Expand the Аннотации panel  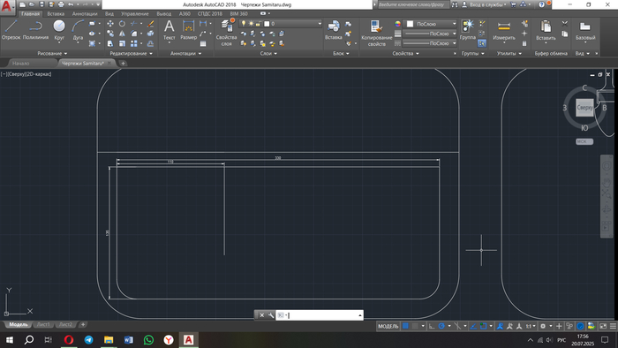pyautogui.click(x=185, y=53)
